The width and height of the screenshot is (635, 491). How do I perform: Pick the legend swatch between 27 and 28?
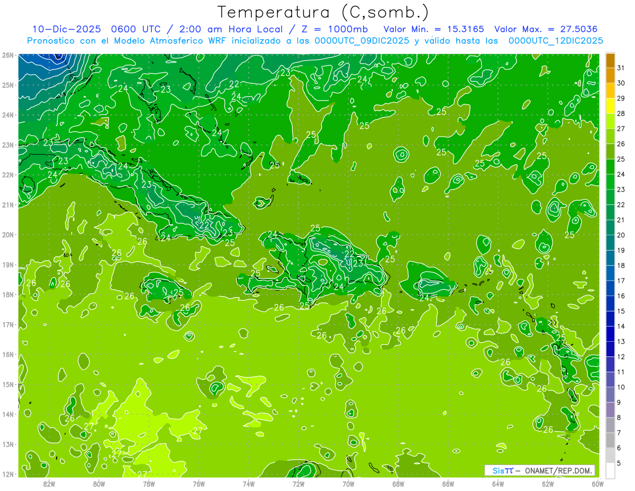coord(610,121)
